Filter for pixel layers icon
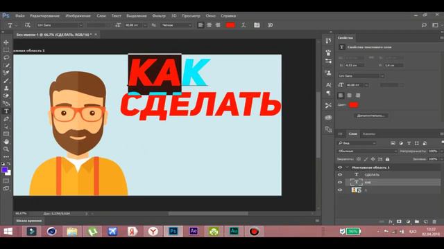The height and width of the screenshot is (249, 444). point(393,143)
